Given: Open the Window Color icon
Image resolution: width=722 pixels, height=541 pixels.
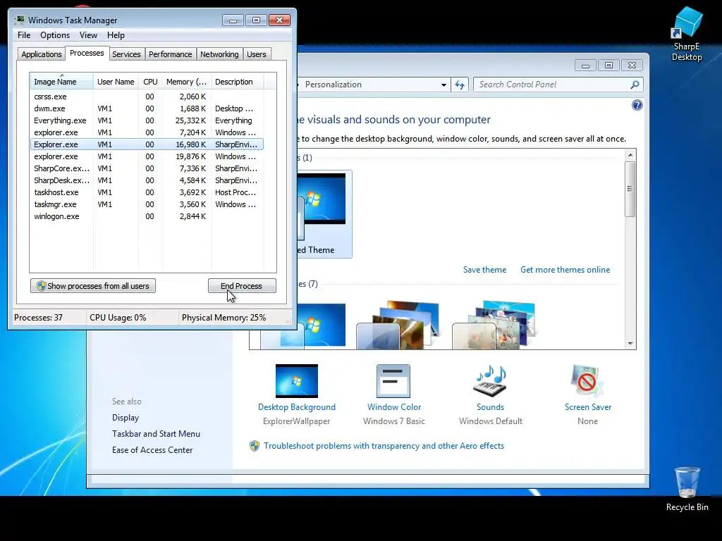Looking at the screenshot, I should tap(393, 381).
